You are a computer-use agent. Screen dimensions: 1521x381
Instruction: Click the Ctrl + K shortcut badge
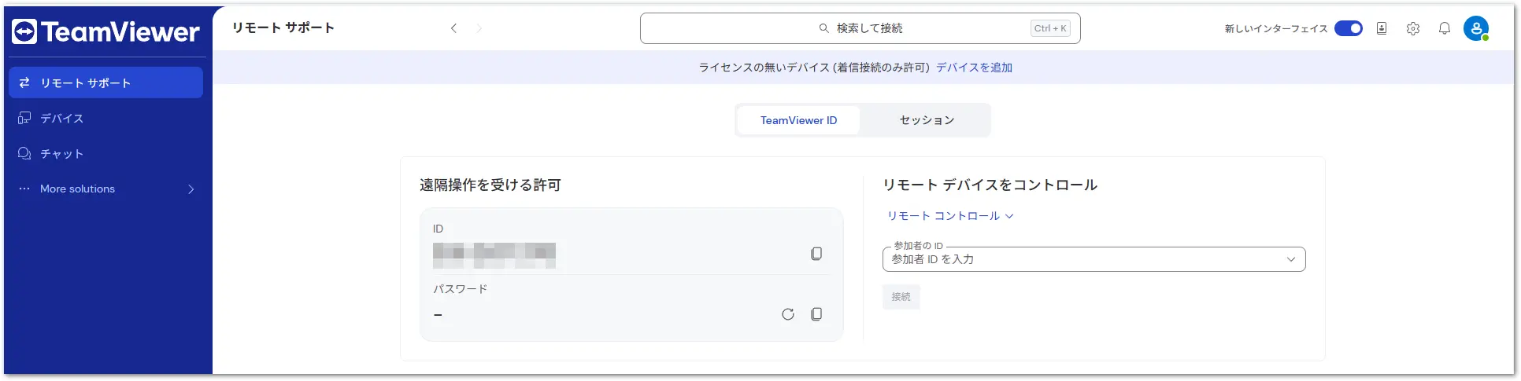[x=1050, y=28]
